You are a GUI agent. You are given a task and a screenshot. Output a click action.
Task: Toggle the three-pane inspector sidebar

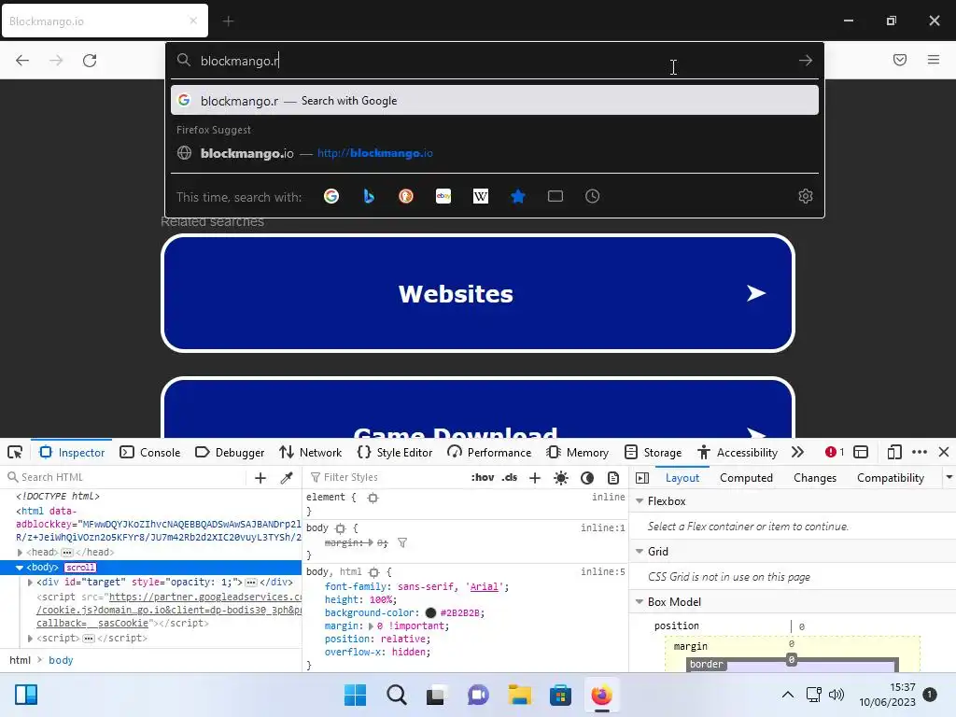coord(642,478)
